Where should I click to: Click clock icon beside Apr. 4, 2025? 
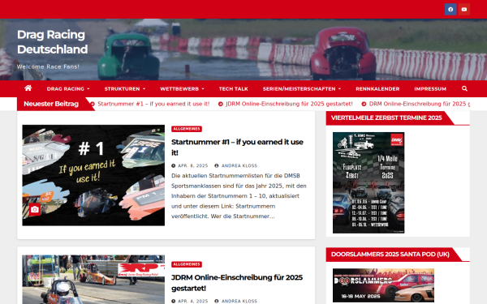[x=174, y=301]
